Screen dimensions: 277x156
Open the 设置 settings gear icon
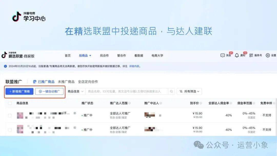click(268, 55)
